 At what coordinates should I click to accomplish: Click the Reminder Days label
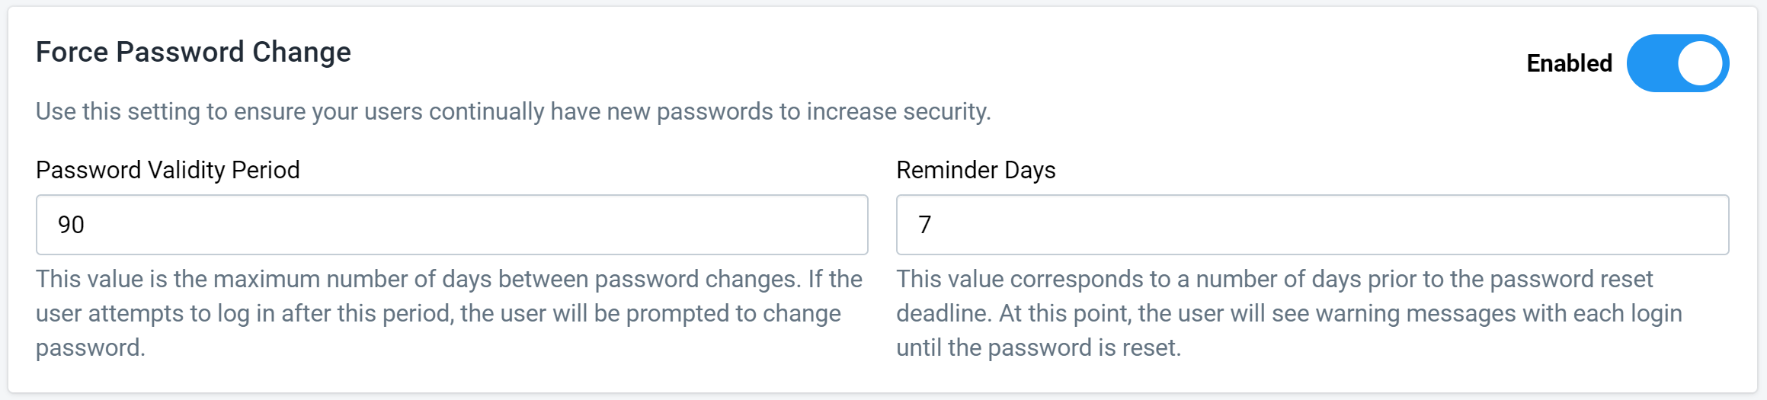coord(975,170)
